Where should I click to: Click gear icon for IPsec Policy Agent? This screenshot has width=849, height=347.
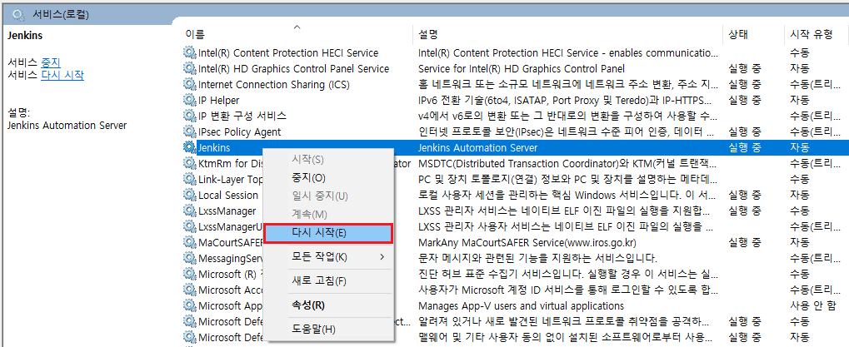coord(189,131)
